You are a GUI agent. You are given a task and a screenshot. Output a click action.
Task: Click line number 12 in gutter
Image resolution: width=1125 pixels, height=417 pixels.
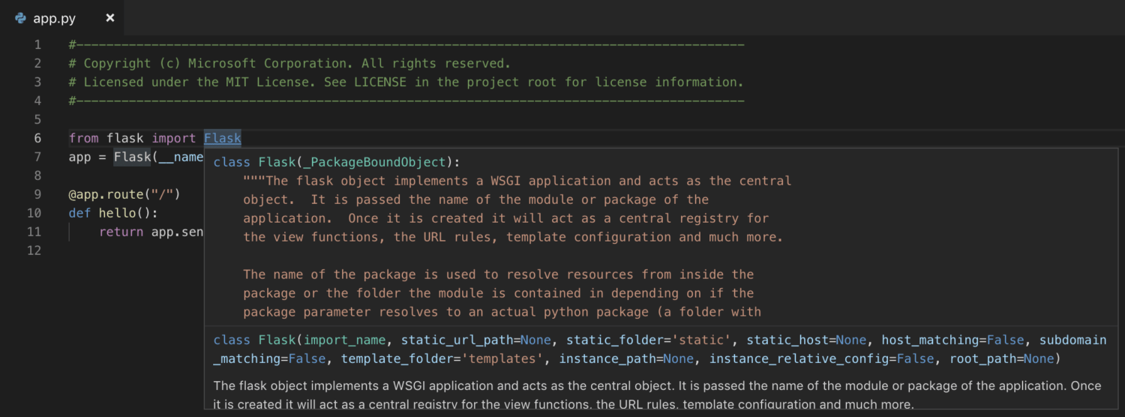point(34,250)
